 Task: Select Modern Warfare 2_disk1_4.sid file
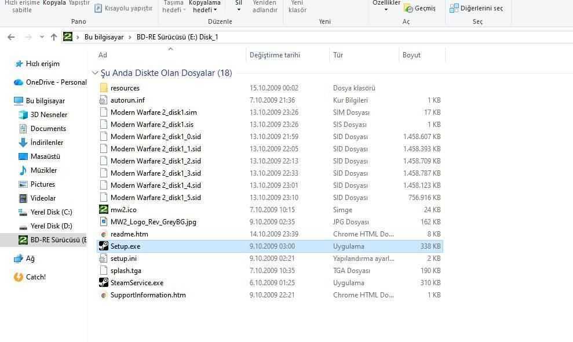[156, 185]
